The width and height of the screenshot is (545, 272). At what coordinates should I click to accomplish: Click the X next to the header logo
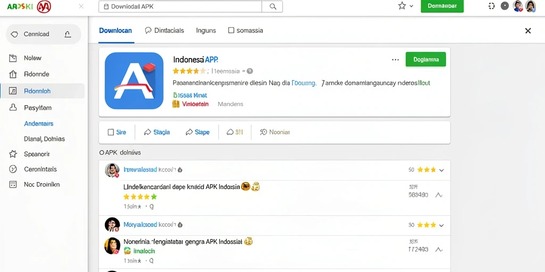(81, 6)
